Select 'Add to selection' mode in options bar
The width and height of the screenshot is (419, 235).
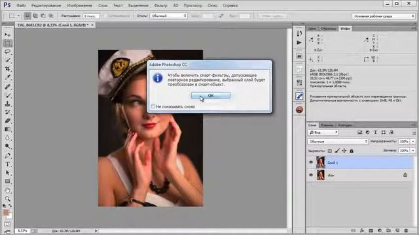coord(35,16)
